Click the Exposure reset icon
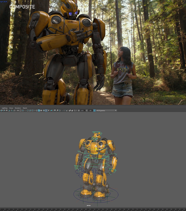Image resolution: width=186 pixels, height=211 pixels. pyautogui.click(x=79, y=111)
